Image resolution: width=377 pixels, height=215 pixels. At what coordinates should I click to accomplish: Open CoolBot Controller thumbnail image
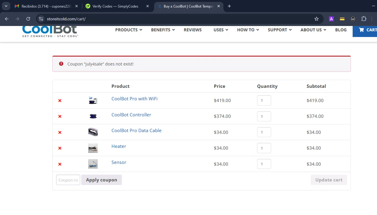93,116
